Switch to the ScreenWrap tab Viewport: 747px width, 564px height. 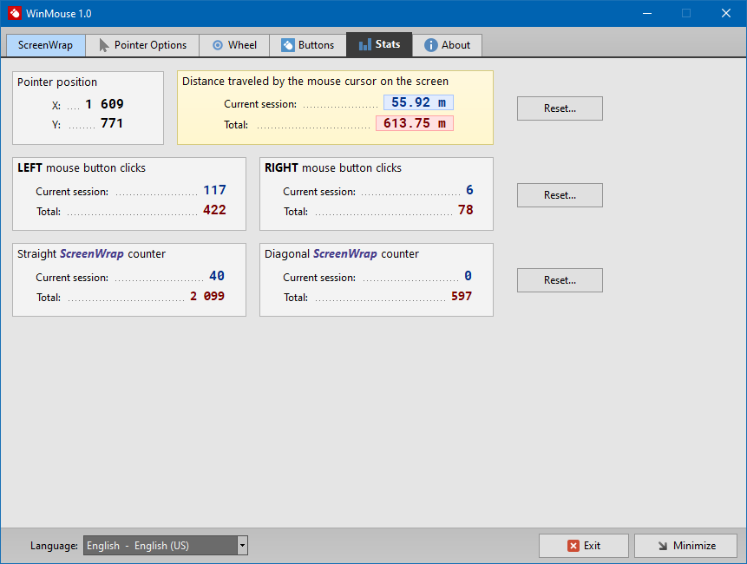click(x=46, y=45)
